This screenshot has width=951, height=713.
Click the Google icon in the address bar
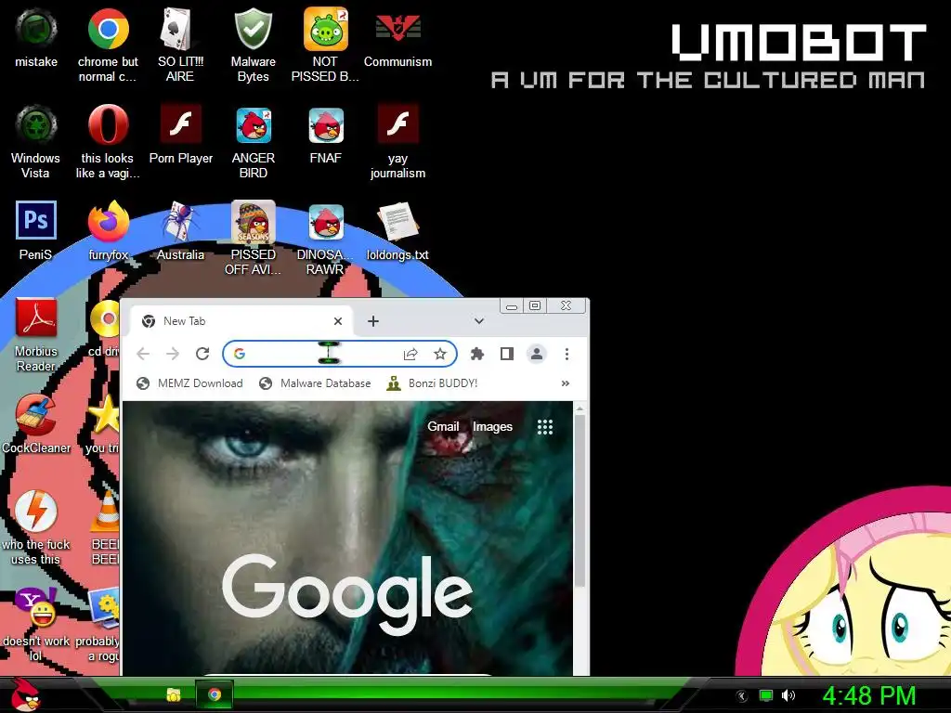point(240,354)
